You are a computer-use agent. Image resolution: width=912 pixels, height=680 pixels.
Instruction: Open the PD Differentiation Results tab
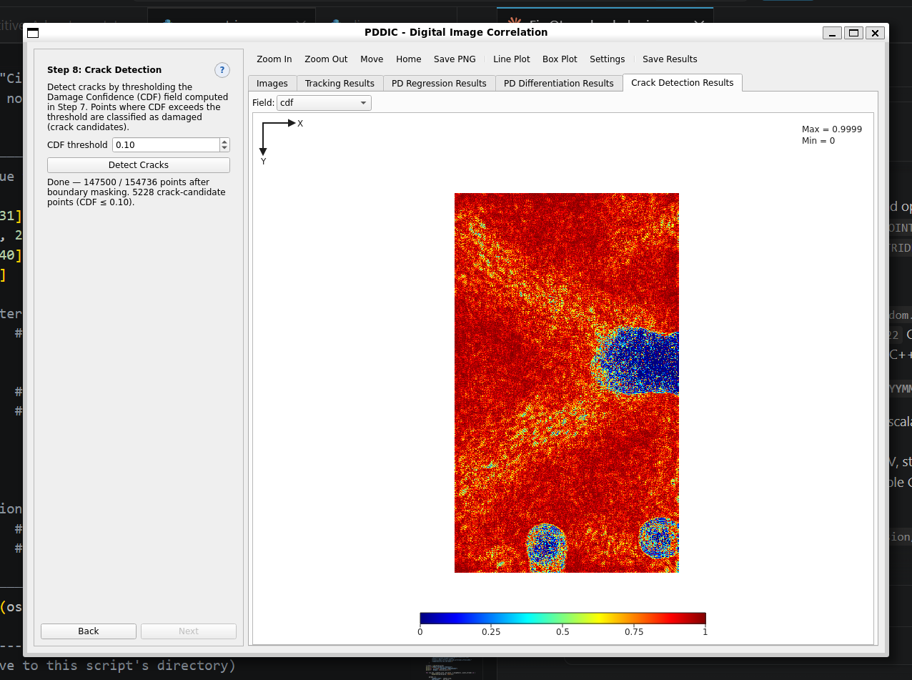[559, 84]
